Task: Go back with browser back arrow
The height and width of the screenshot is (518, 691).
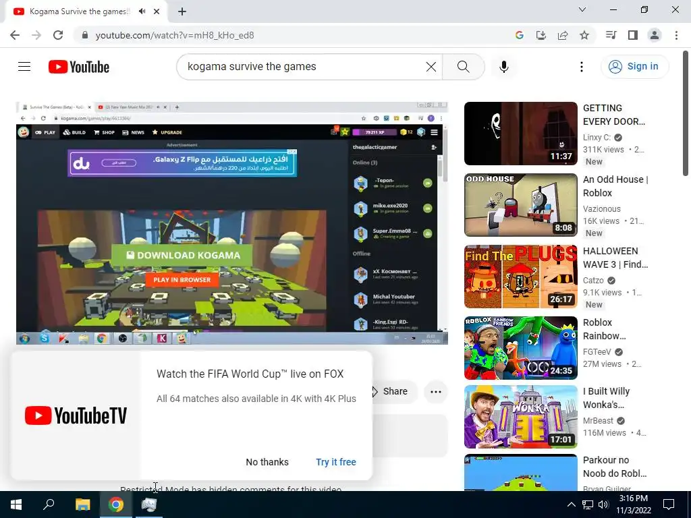Action: pyautogui.click(x=15, y=35)
